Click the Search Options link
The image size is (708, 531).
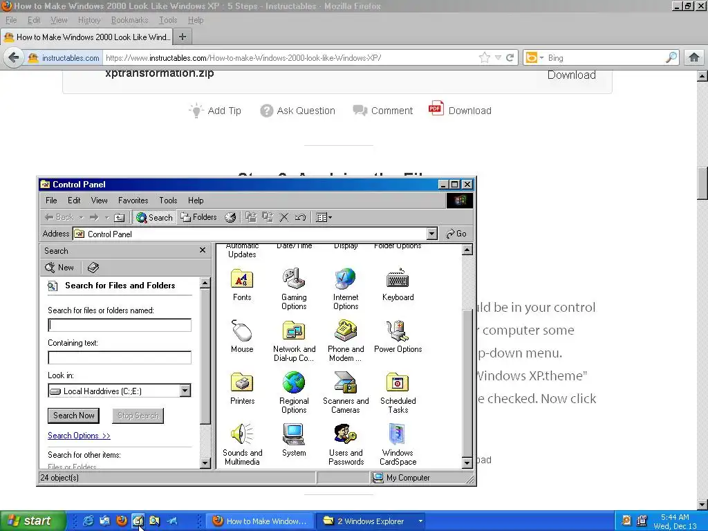(x=79, y=436)
